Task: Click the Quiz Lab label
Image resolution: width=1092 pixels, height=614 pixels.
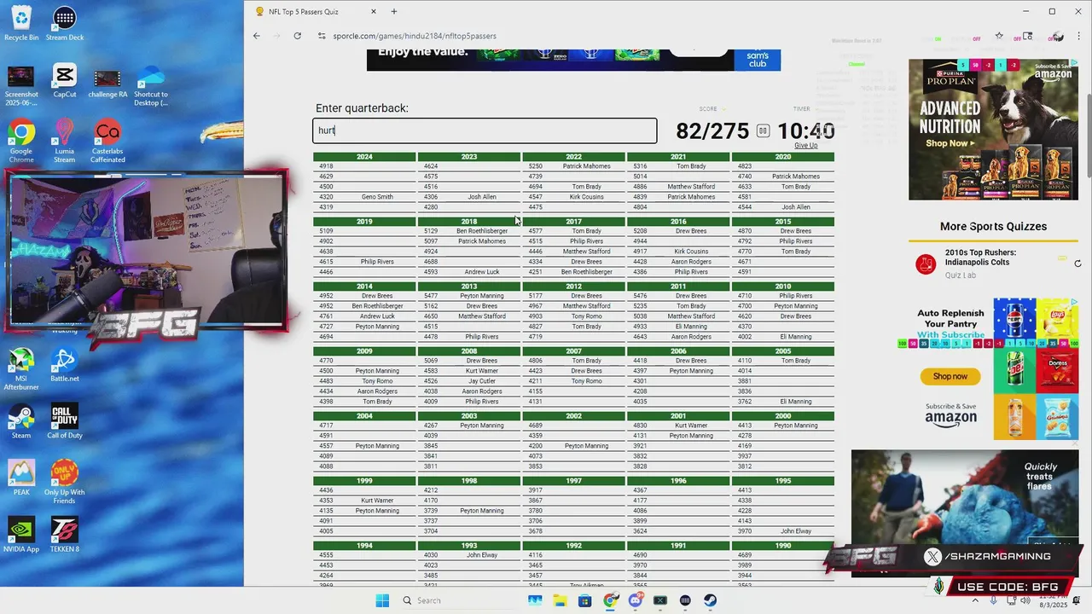Action: [x=961, y=275]
